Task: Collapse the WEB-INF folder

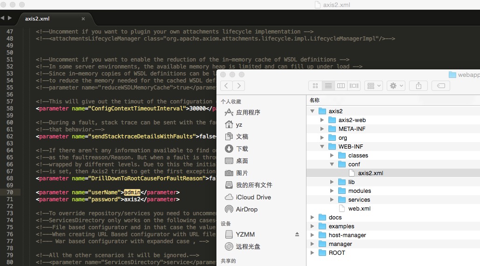Action: [x=322, y=147]
